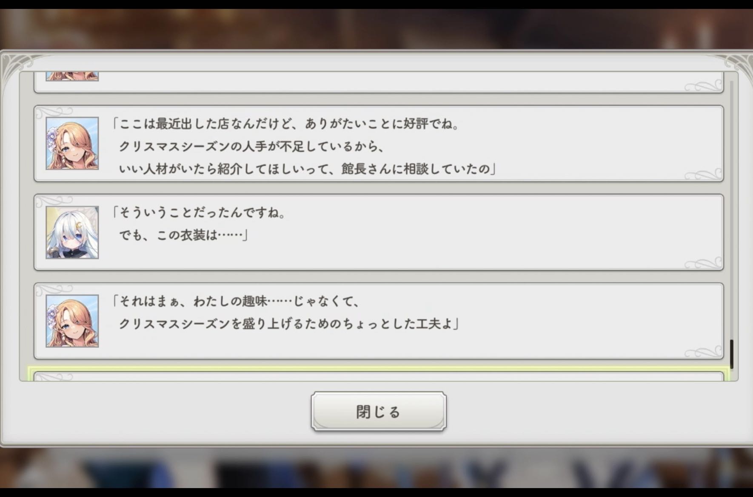This screenshot has height=497, width=753.
Task: Select the line クリスマスシーズンの人手が不足しているから
Action: (x=252, y=147)
